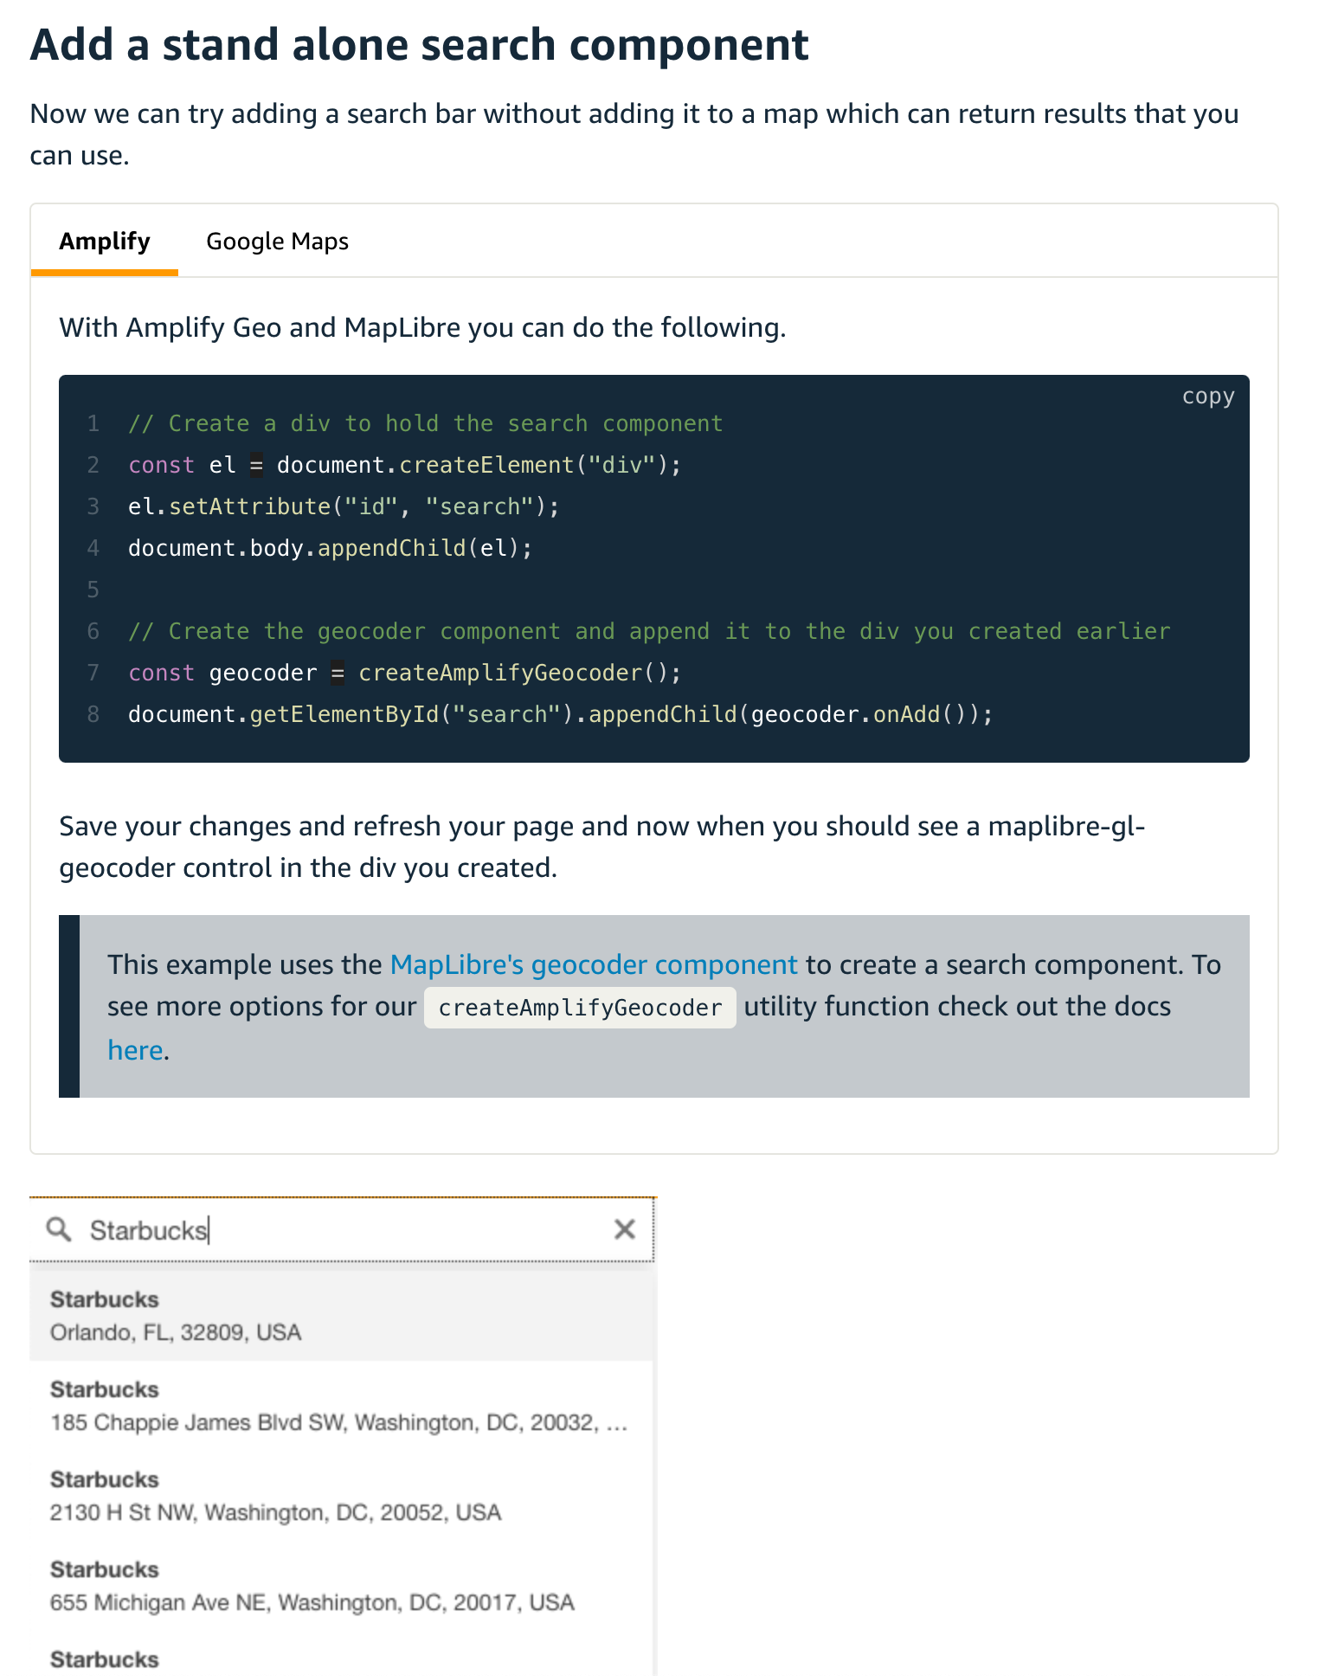Open the Google Maps tab
1338x1676 pixels.
277,242
